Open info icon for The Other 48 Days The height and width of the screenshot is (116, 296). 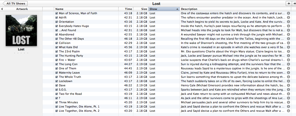(288, 39)
